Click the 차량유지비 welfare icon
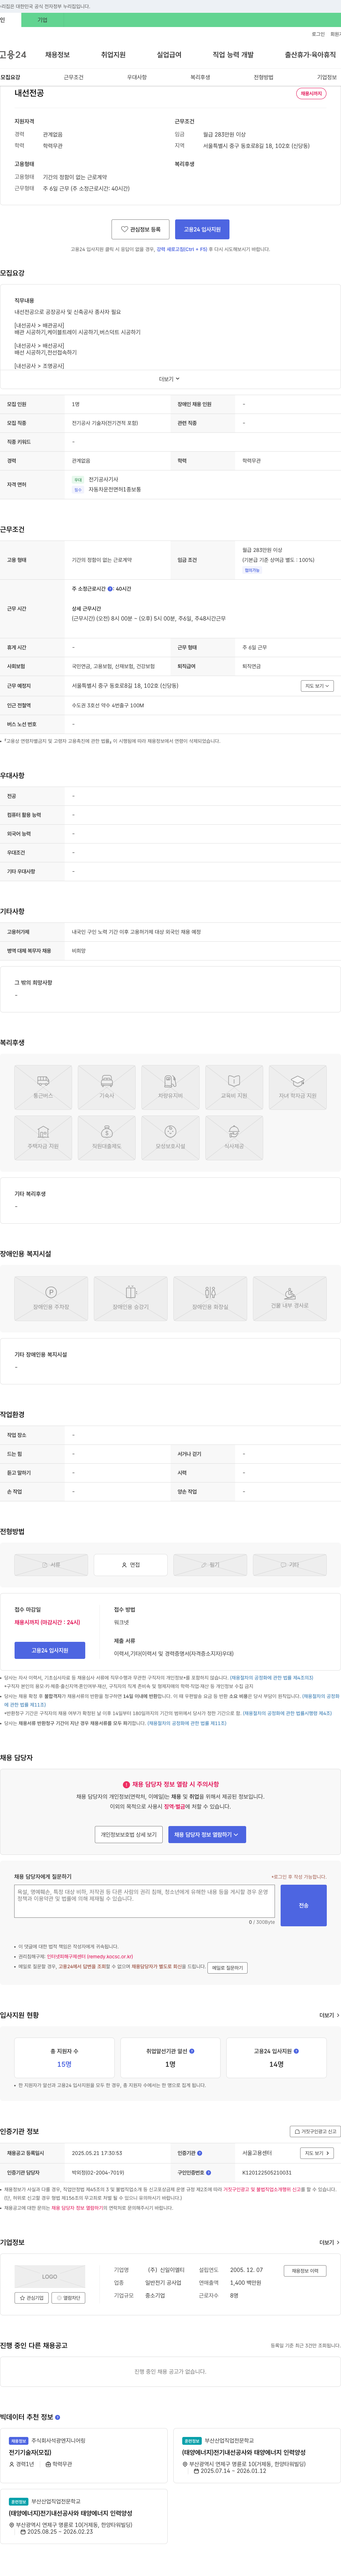The image size is (341, 2576). click(x=170, y=1087)
